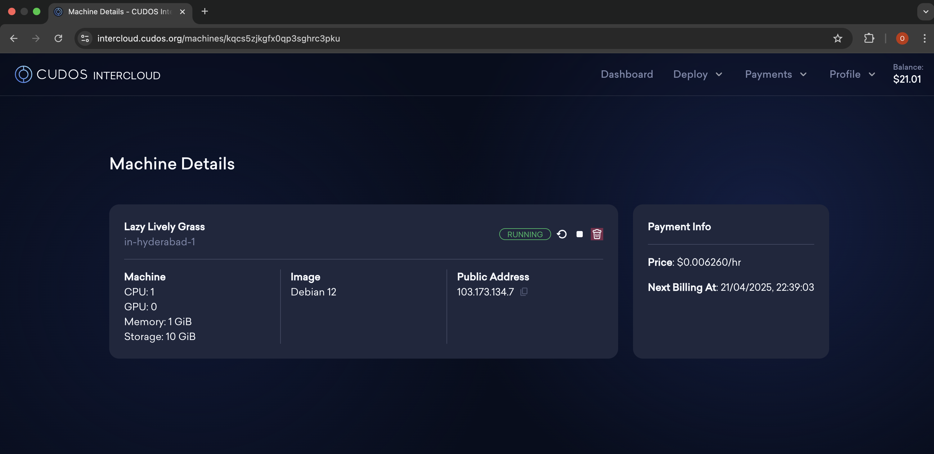Select the Machine Details browser tab
This screenshot has width=934, height=454.
coord(120,11)
